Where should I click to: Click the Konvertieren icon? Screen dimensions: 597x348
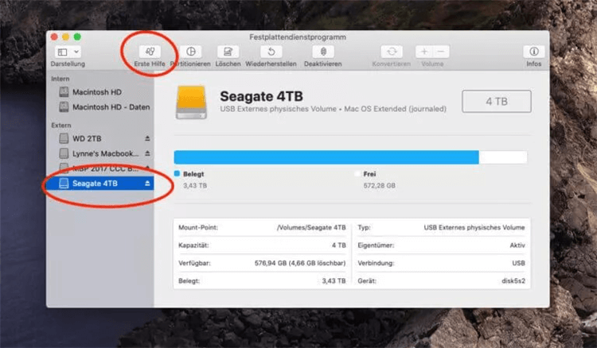coord(392,52)
